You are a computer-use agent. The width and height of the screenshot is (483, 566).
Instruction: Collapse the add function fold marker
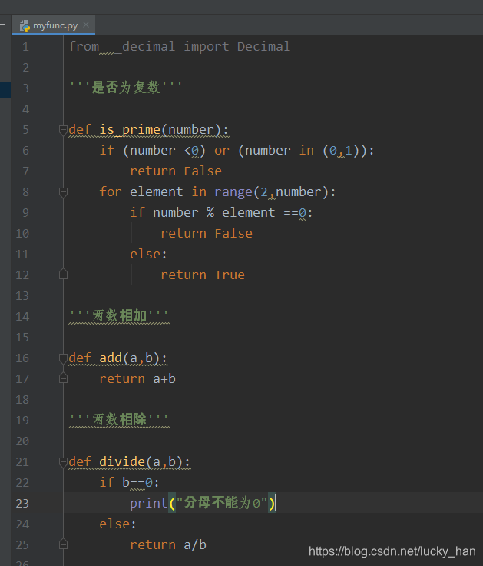(63, 358)
